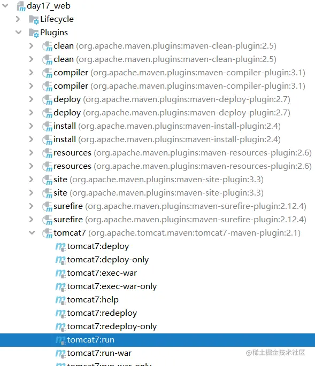Click the plugin icon of the second surefire entry

(x=48, y=220)
